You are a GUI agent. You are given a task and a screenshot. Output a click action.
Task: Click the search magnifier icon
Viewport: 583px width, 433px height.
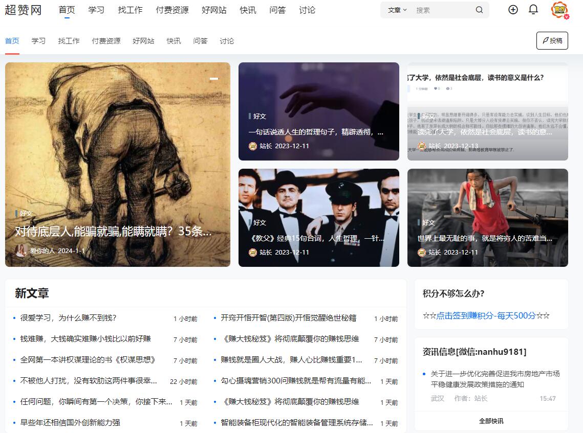[x=479, y=10]
